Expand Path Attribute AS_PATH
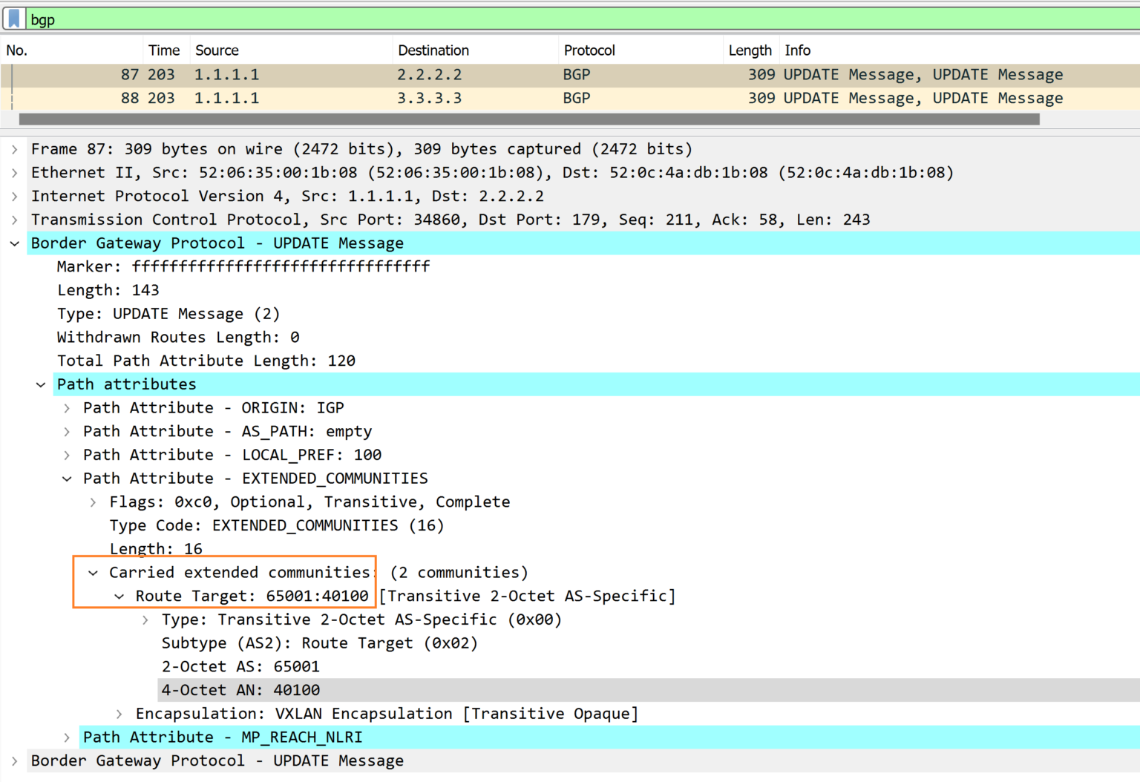 tap(66, 431)
